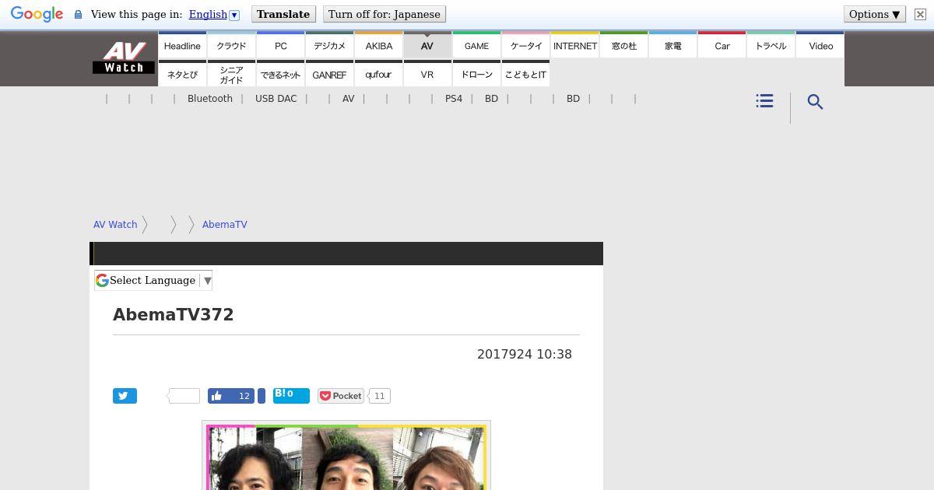Open English target language dropdown
The image size is (934, 490).
[x=214, y=14]
